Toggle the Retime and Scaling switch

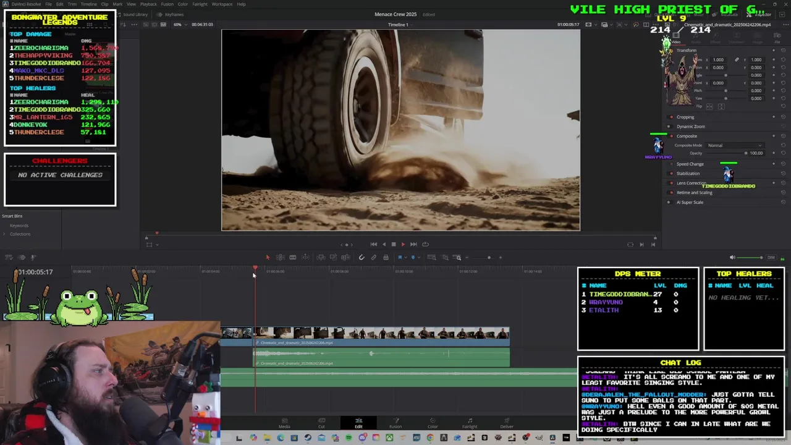tap(671, 192)
